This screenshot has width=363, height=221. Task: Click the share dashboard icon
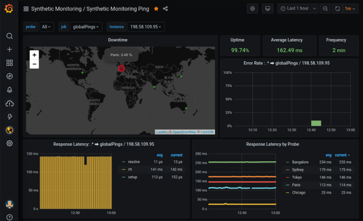point(166,8)
